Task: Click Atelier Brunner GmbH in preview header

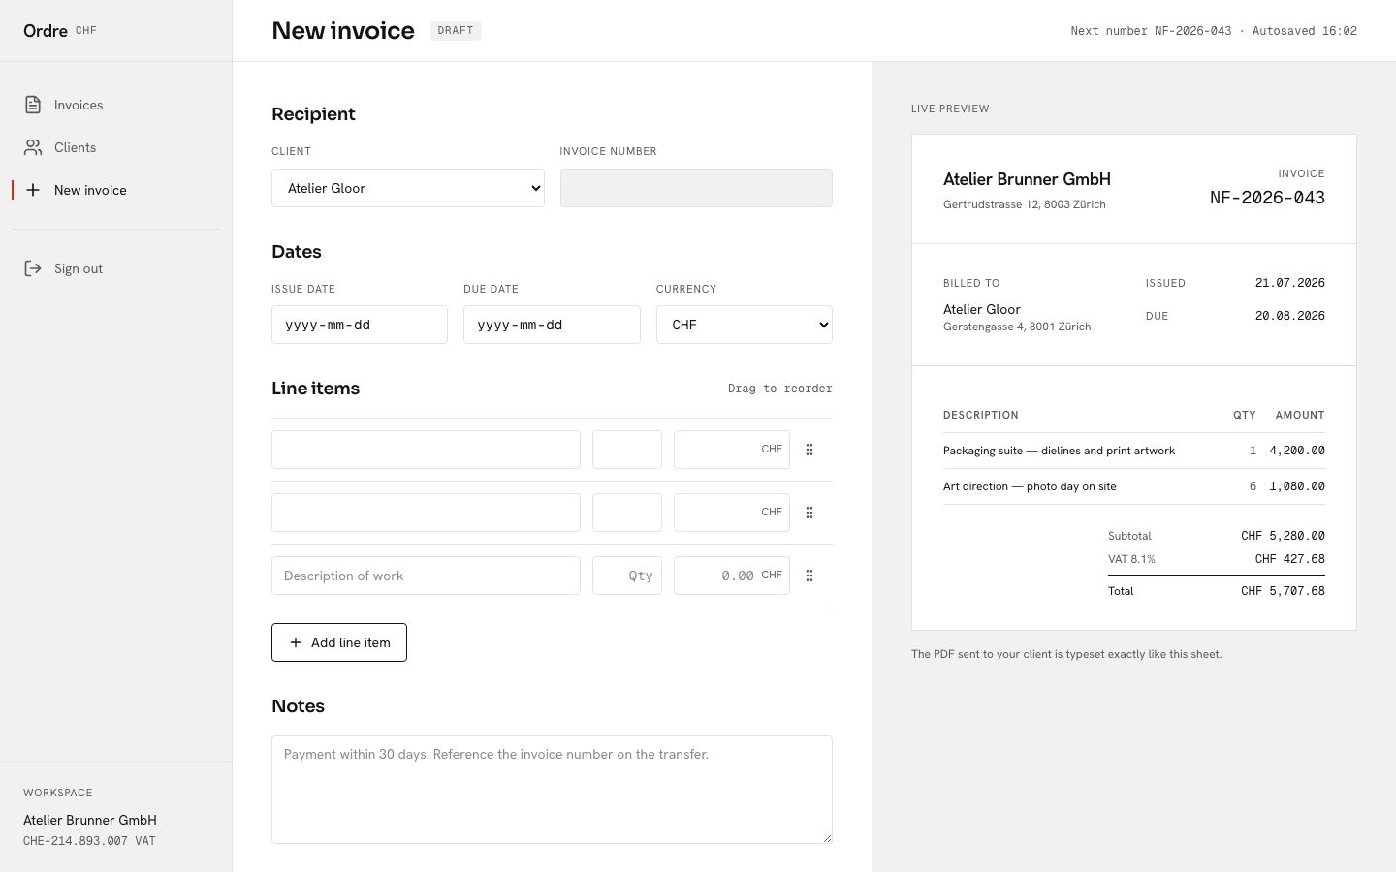Action: (x=1027, y=179)
